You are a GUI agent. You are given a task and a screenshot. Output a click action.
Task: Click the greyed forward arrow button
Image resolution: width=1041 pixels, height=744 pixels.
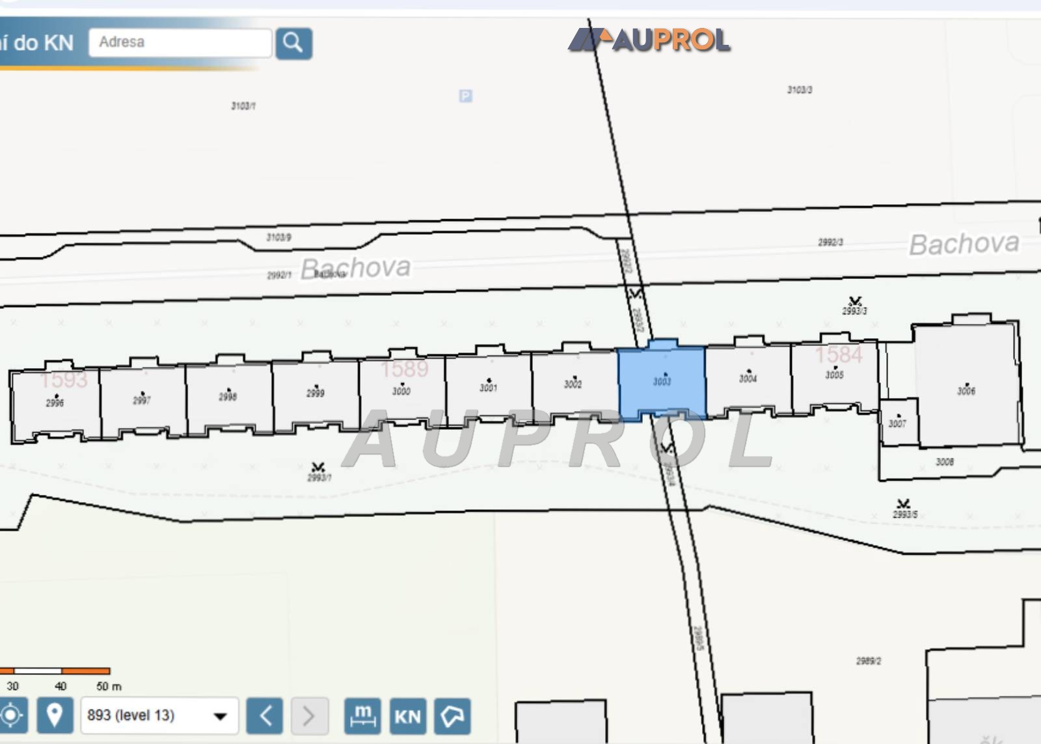pos(309,716)
